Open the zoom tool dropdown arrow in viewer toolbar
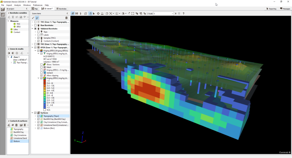Screen dimensions: 292x158 pos(113,14)
